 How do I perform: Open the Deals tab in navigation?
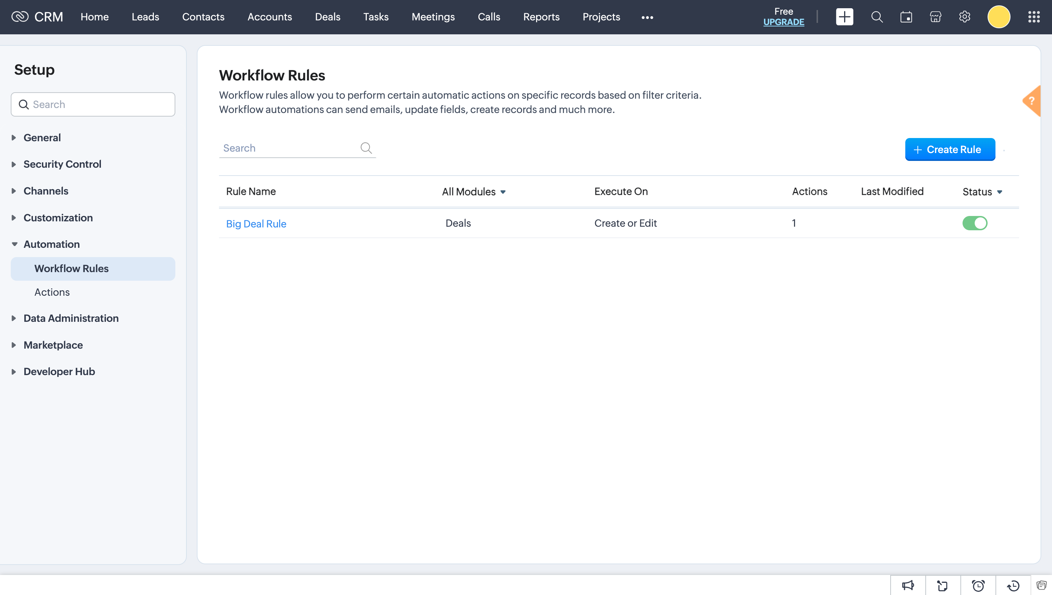click(327, 17)
